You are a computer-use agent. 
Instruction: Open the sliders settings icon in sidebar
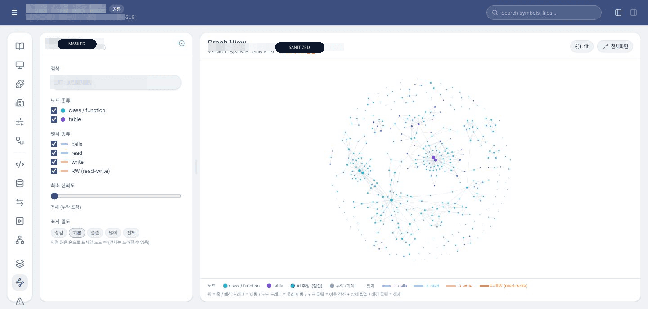[x=20, y=122]
